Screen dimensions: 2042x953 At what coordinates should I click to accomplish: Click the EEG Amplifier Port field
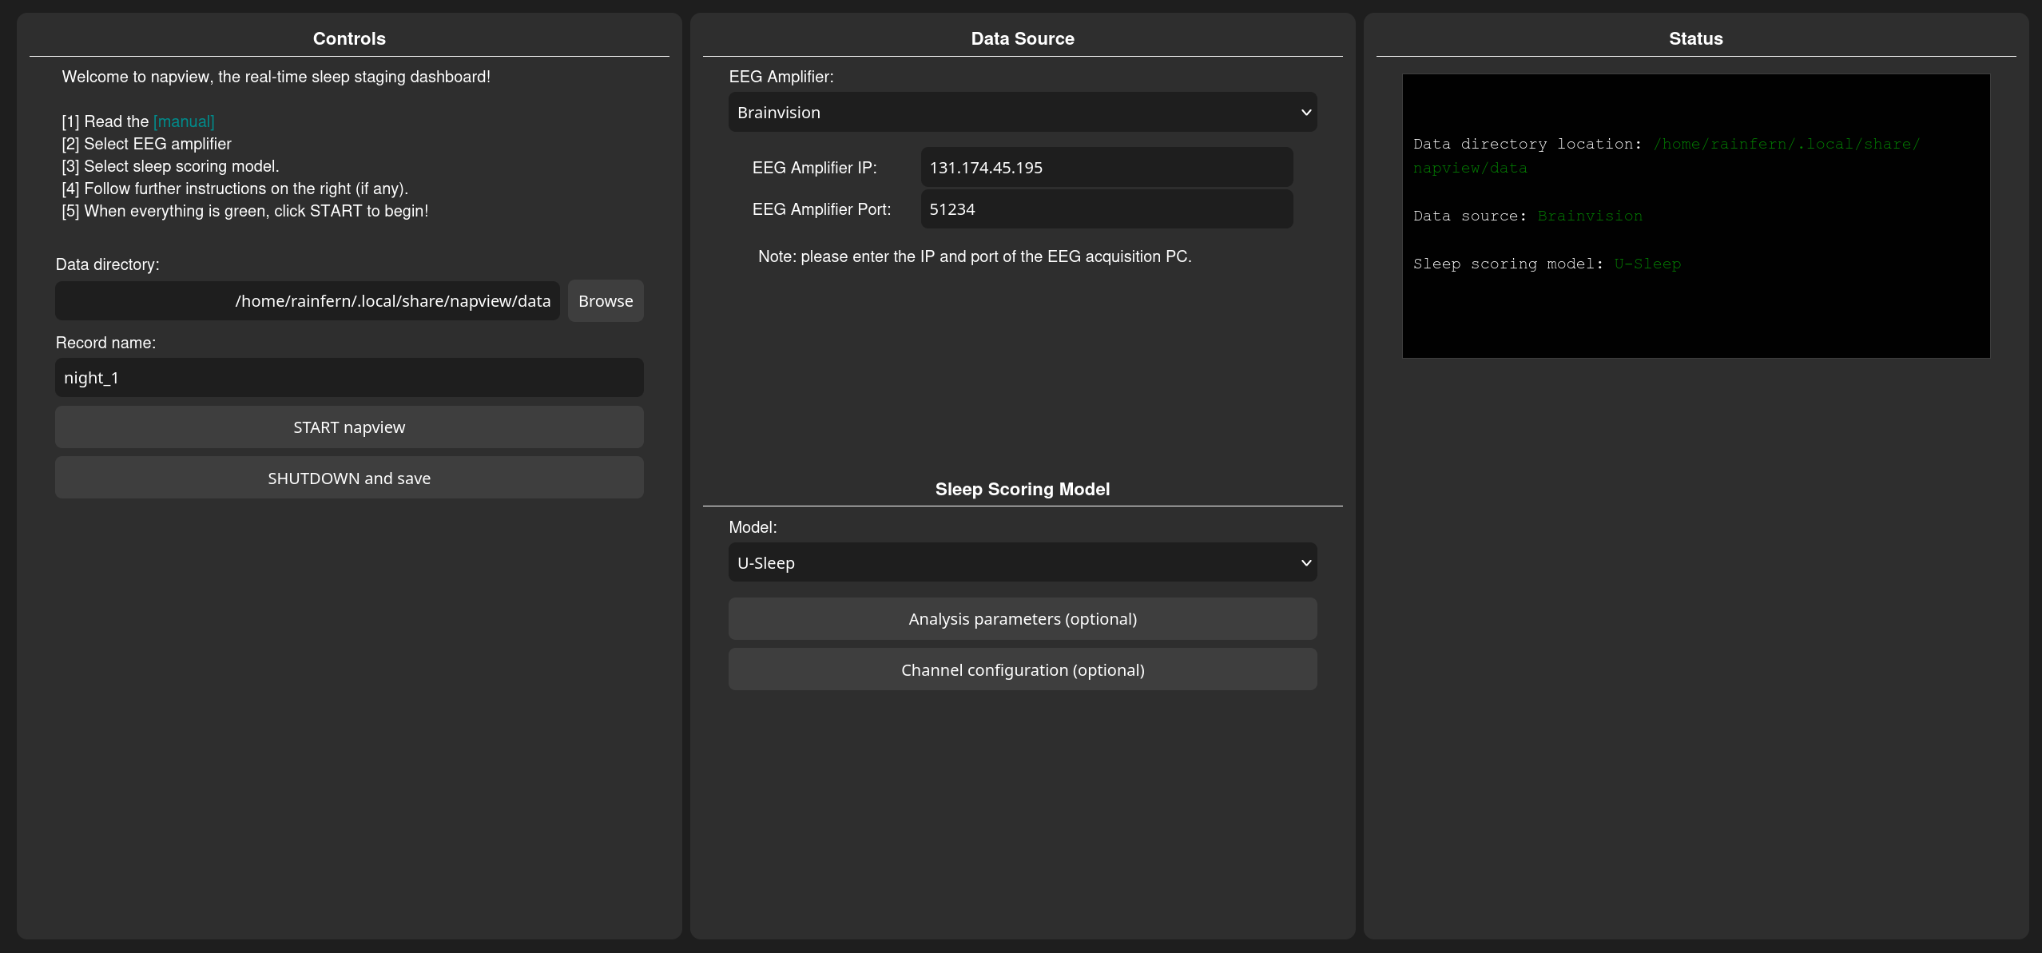coord(1106,208)
